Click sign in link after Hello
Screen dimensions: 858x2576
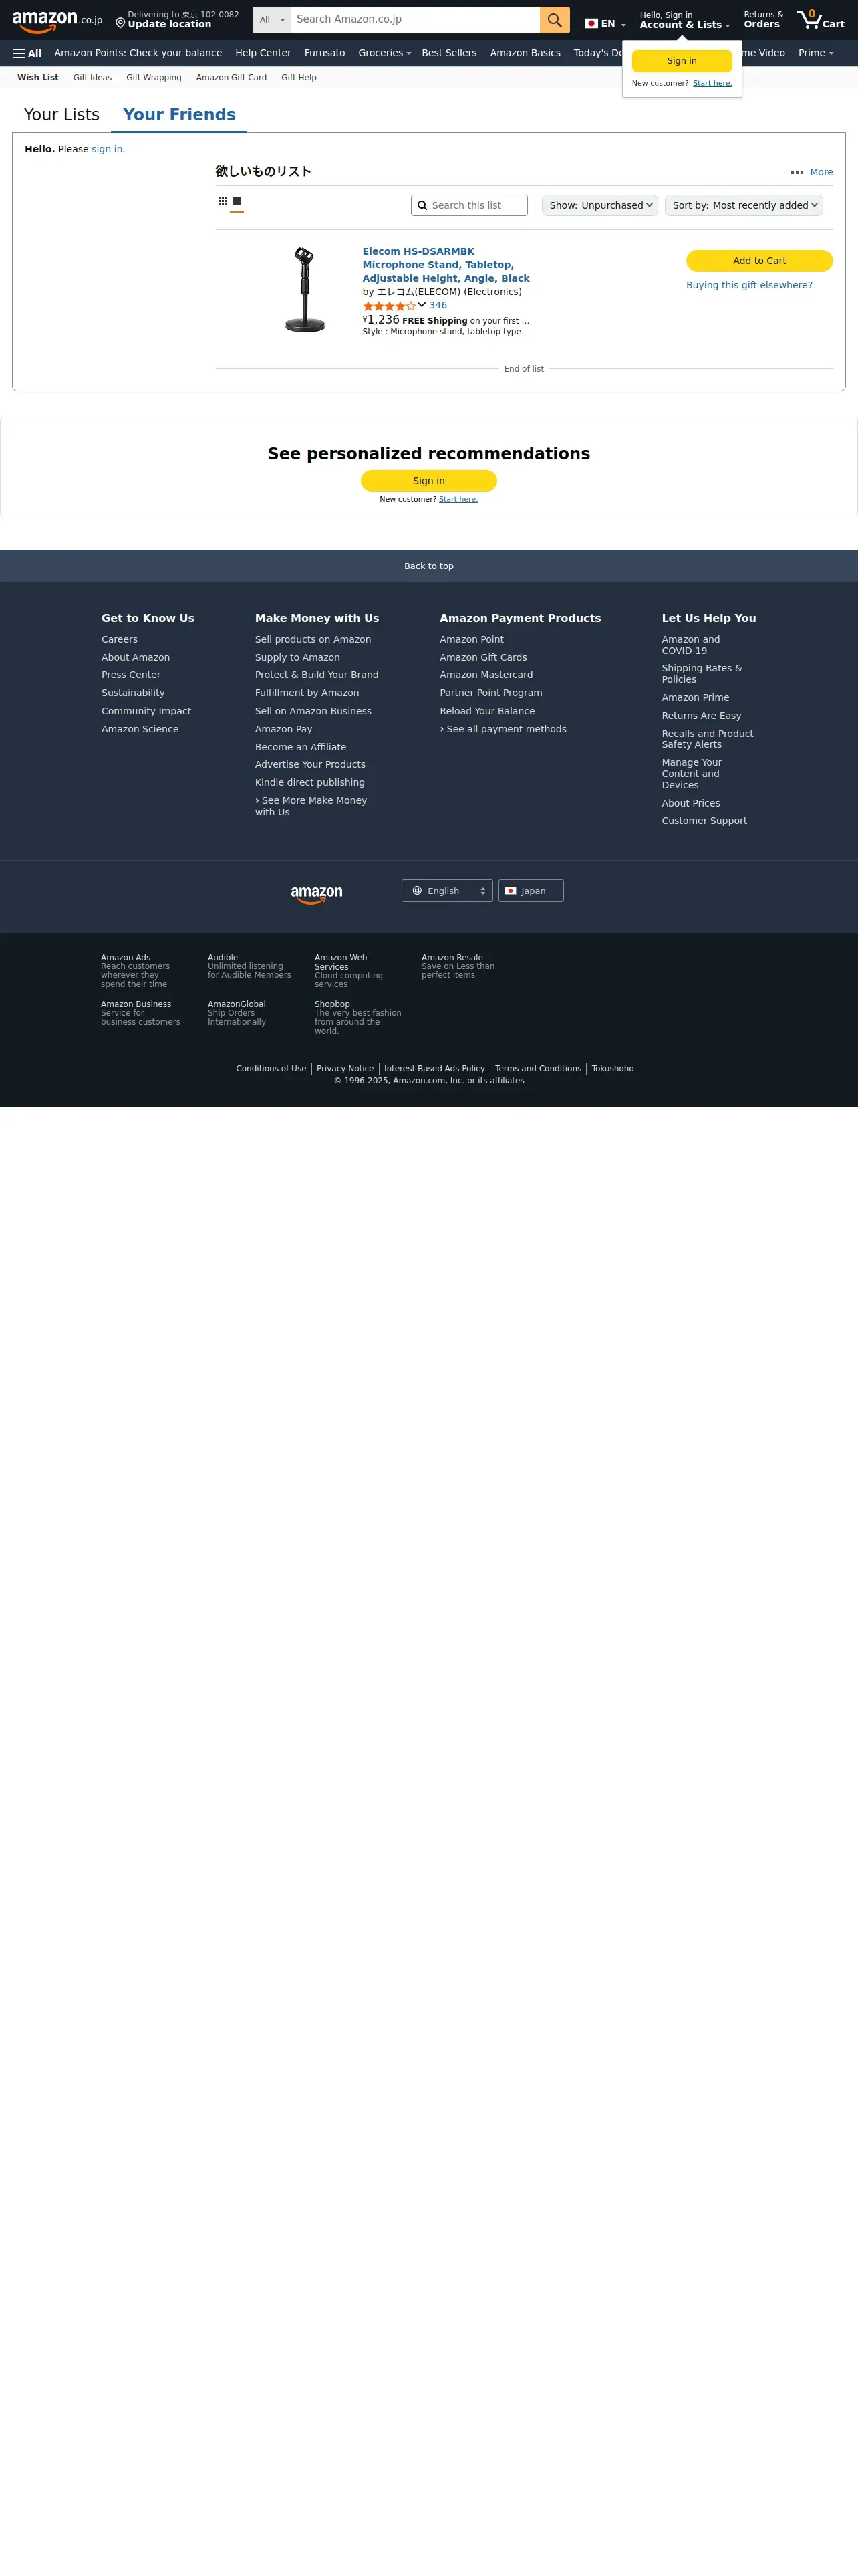107,149
